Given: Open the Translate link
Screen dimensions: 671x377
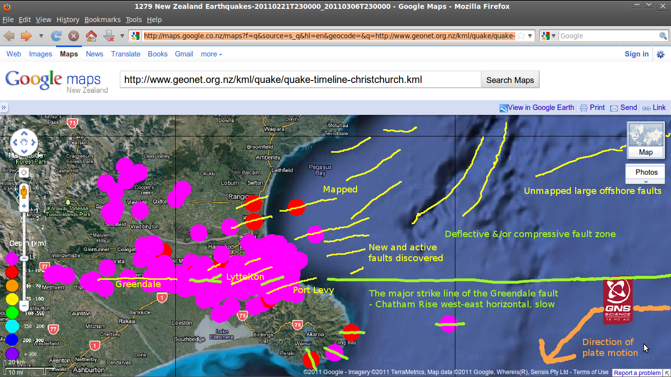Looking at the screenshot, I should coord(126,54).
